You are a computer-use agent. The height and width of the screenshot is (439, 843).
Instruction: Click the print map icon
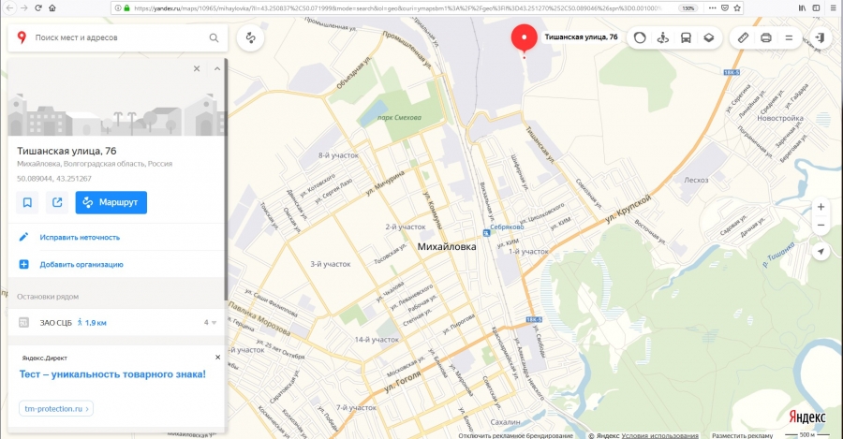[766, 37]
